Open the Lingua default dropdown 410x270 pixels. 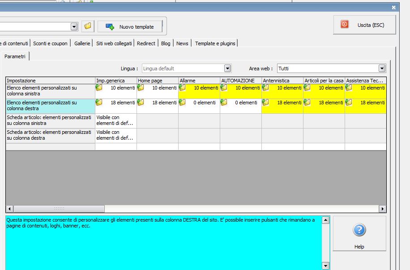coord(227,69)
